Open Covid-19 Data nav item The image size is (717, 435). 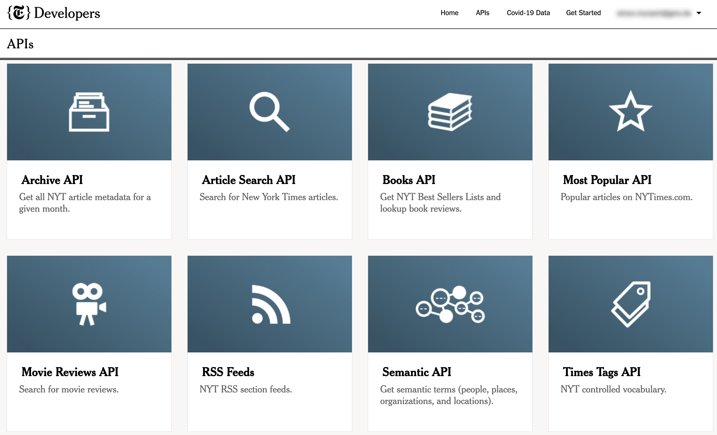tap(528, 13)
